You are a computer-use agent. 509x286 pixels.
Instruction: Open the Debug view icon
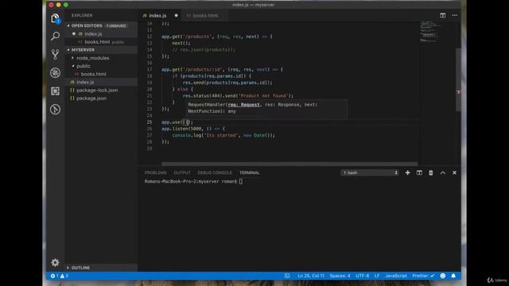(x=55, y=72)
